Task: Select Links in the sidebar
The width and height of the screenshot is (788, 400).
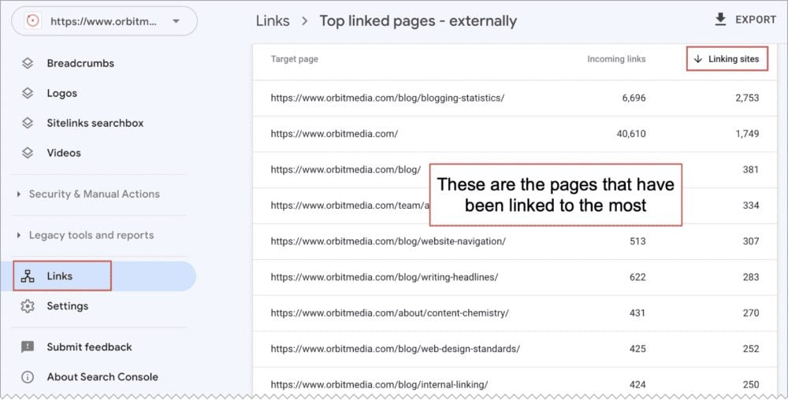Action: click(x=98, y=276)
